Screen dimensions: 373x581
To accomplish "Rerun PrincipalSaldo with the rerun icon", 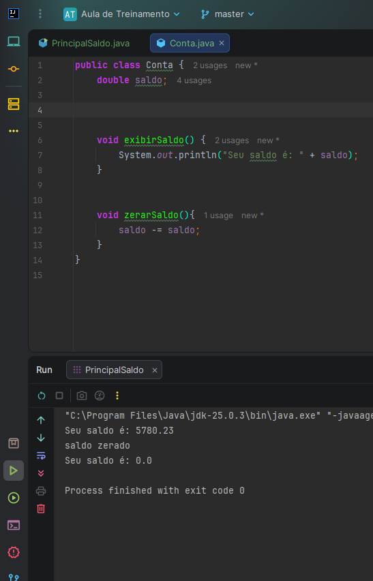I will pos(42,396).
